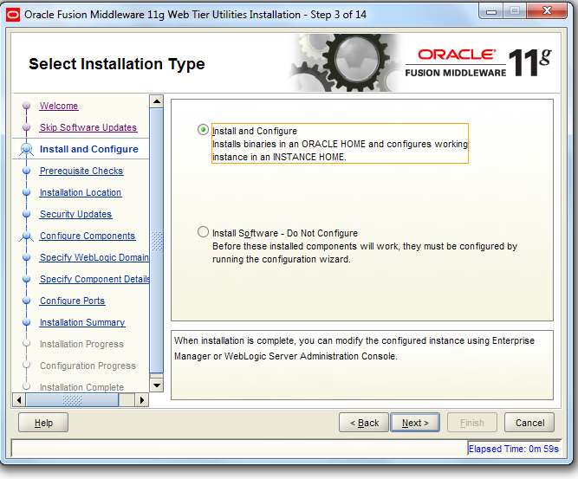Click the status message field at bottom

click(239, 449)
